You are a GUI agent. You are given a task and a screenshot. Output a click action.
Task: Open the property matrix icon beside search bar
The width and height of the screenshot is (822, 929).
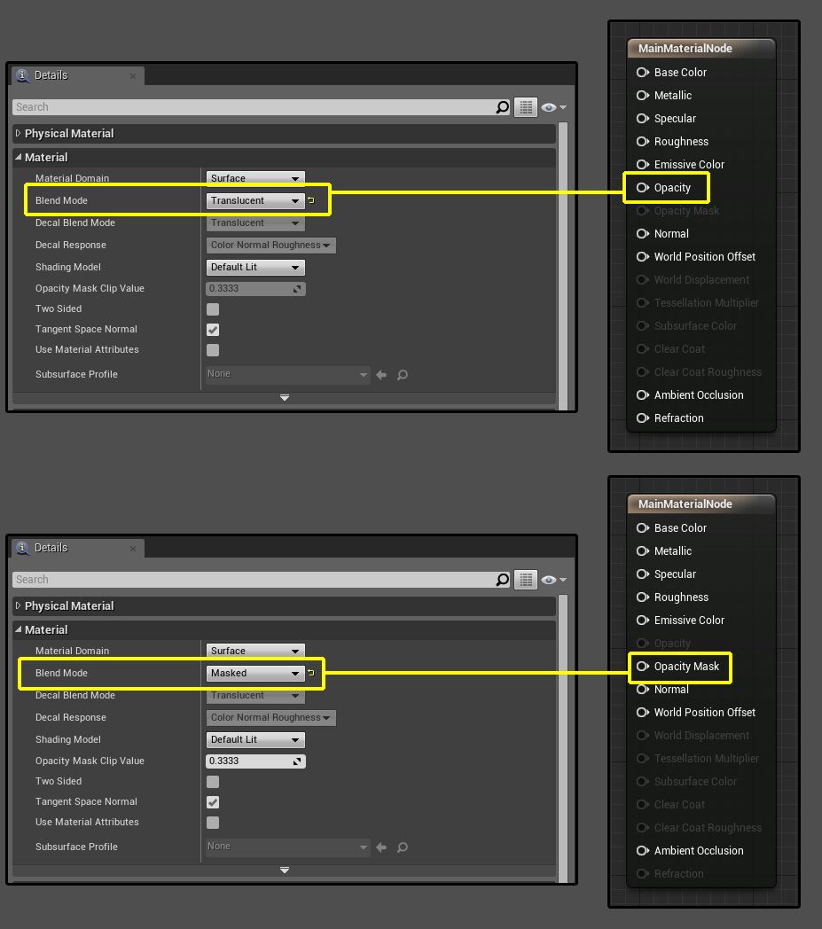click(526, 107)
